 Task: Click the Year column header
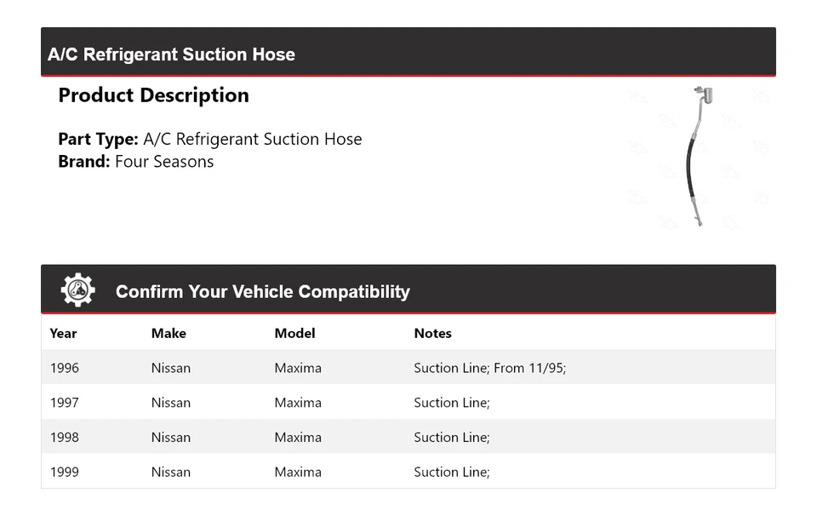pyautogui.click(x=63, y=333)
